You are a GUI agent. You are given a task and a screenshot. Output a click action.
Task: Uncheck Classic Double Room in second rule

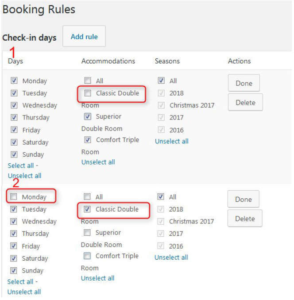tap(87, 209)
